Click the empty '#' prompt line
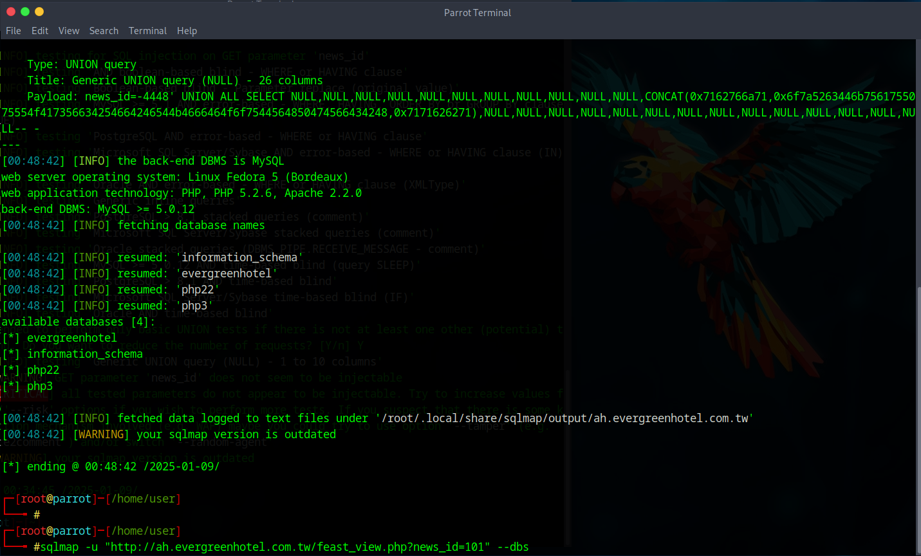Viewport: 921px width, 556px height. (x=37, y=515)
